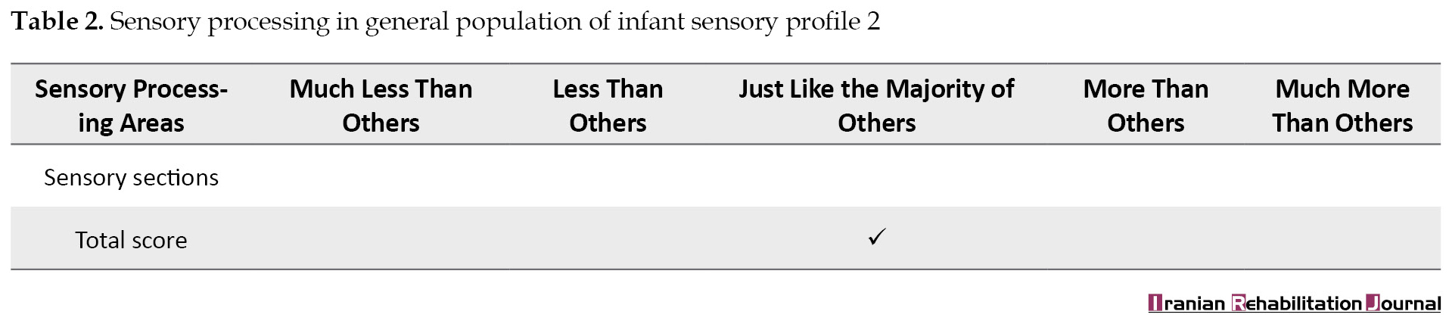Select the 'Much Less Than Others' header
The width and height of the screenshot is (1449, 330).
(381, 105)
